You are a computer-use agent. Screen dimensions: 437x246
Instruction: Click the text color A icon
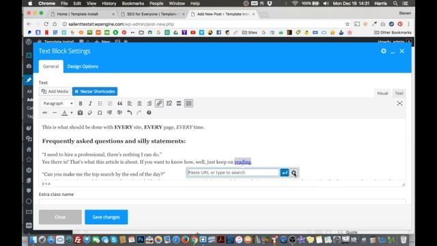(x=64, y=113)
